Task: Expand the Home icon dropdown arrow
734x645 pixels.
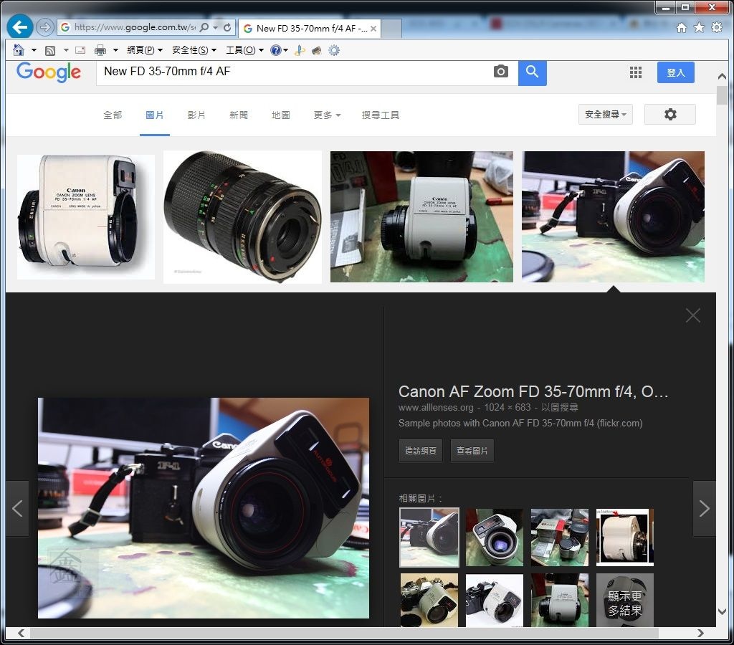Action: point(34,50)
